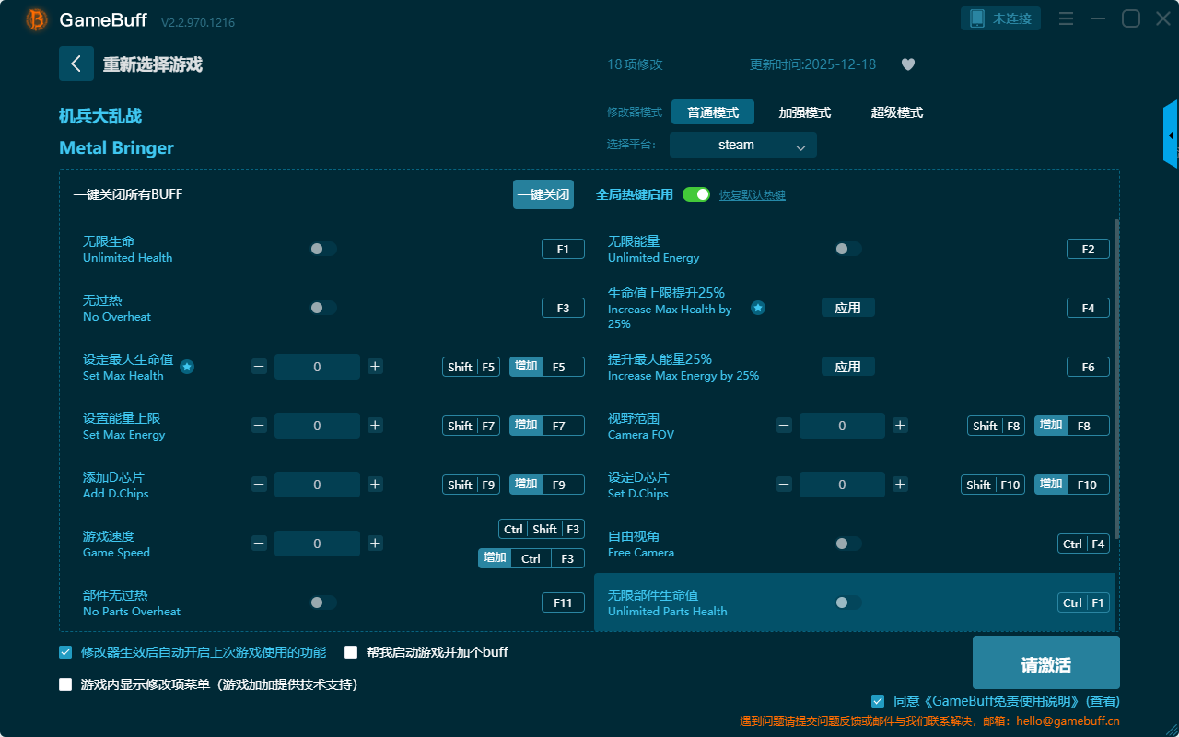Click the vertical scrollbar of the cheat list
The image size is (1179, 737).
click(1116, 378)
